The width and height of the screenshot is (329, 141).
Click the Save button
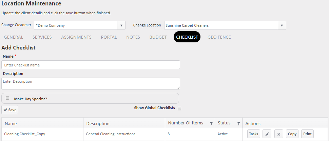tap(10, 110)
